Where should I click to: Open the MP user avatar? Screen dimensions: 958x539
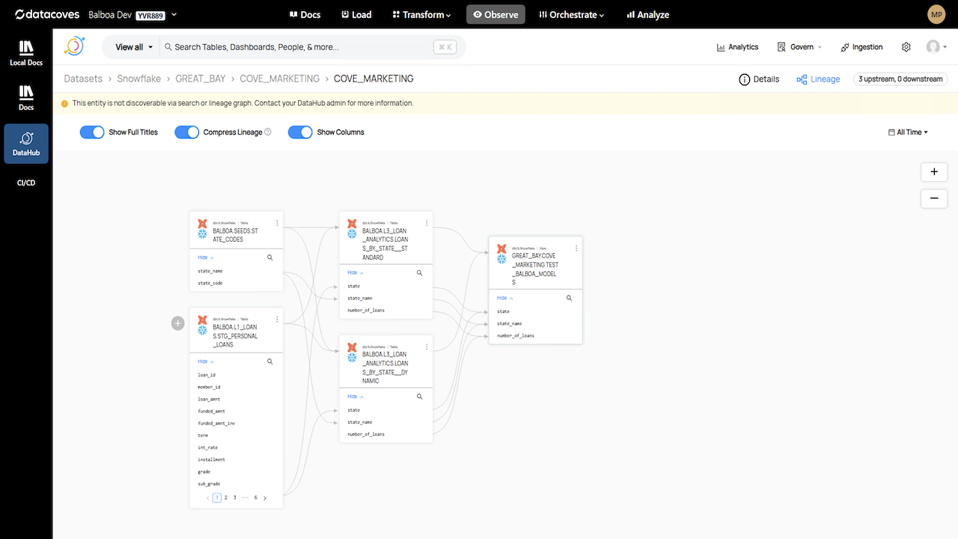[936, 14]
